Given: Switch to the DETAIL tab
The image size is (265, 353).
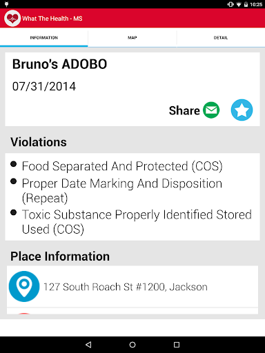Looking at the screenshot, I should pos(221,38).
